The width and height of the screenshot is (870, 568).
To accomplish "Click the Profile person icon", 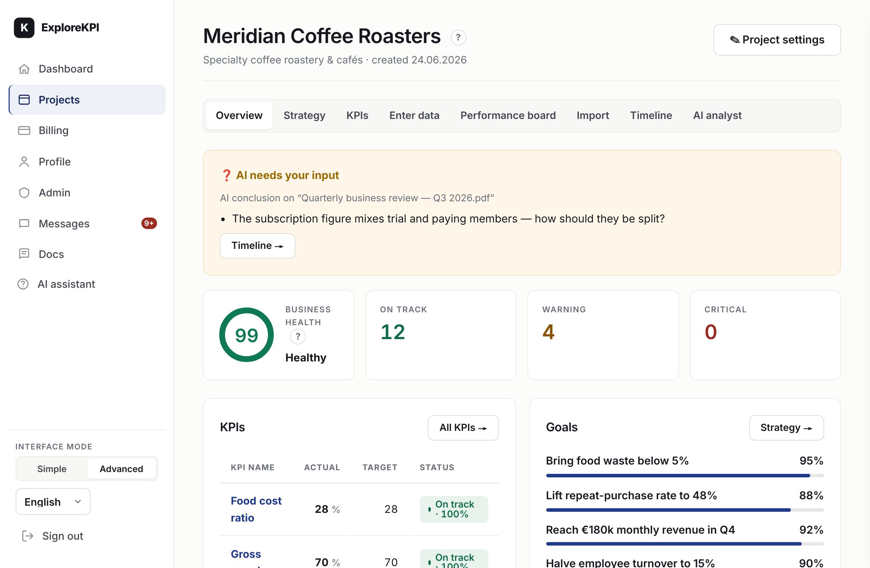I will coord(24,162).
